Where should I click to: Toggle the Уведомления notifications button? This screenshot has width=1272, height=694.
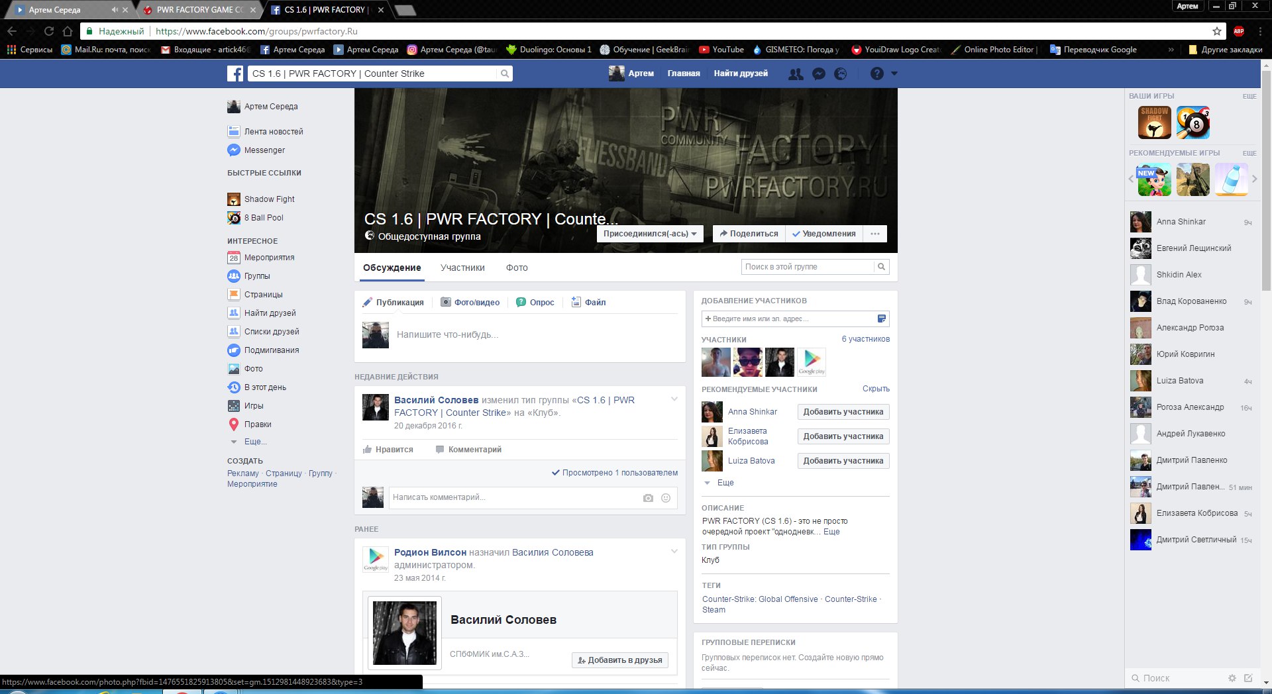[824, 234]
